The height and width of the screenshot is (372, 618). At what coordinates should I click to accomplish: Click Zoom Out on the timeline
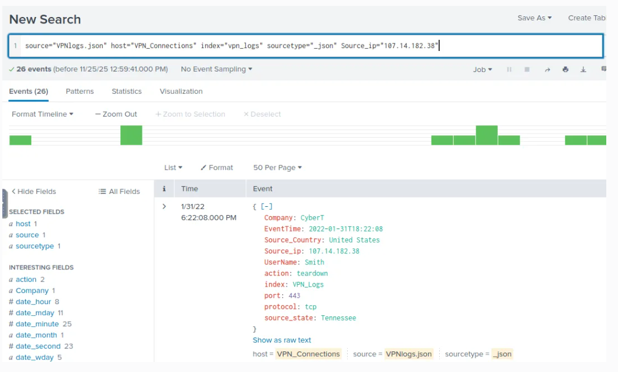116,114
